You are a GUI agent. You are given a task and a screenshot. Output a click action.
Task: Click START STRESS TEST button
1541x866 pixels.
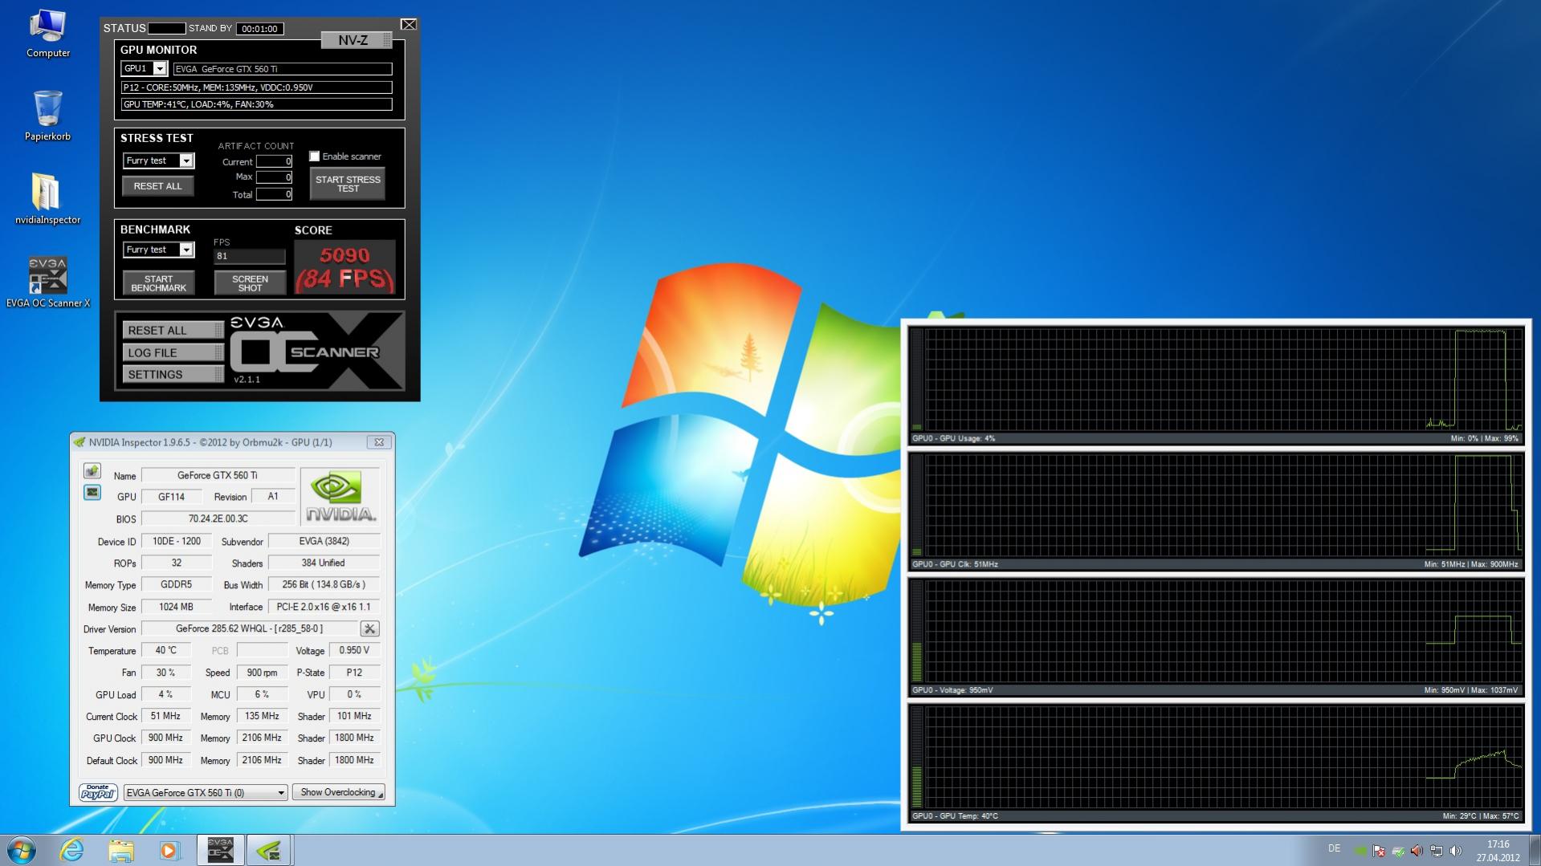pyautogui.click(x=348, y=184)
